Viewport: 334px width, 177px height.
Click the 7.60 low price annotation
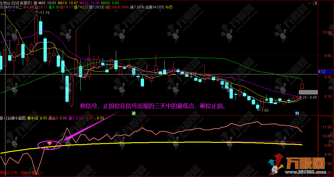(x=265, y=110)
